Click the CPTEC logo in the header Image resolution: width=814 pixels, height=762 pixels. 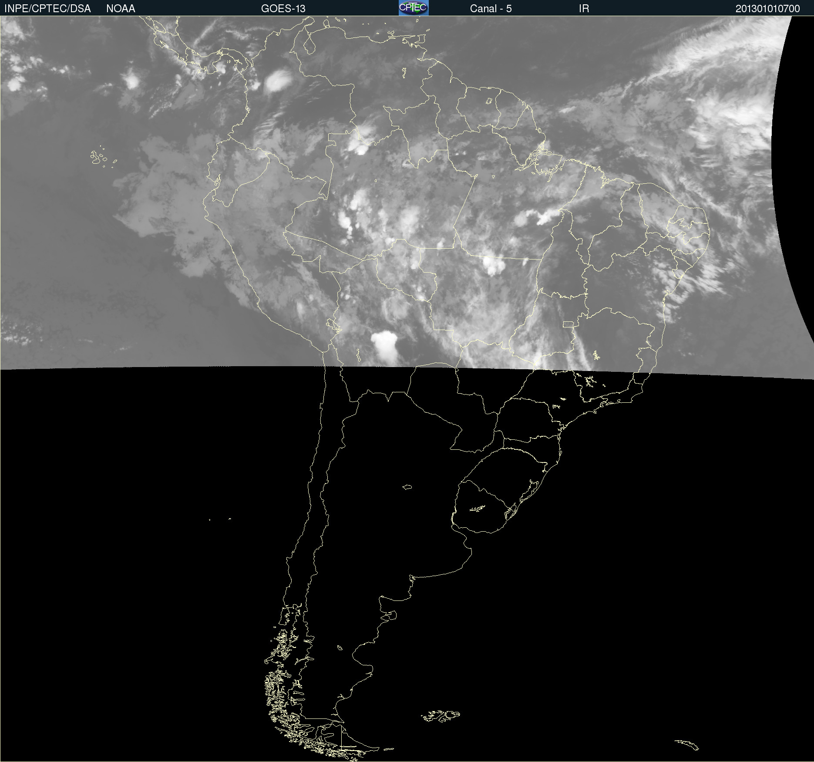point(414,8)
